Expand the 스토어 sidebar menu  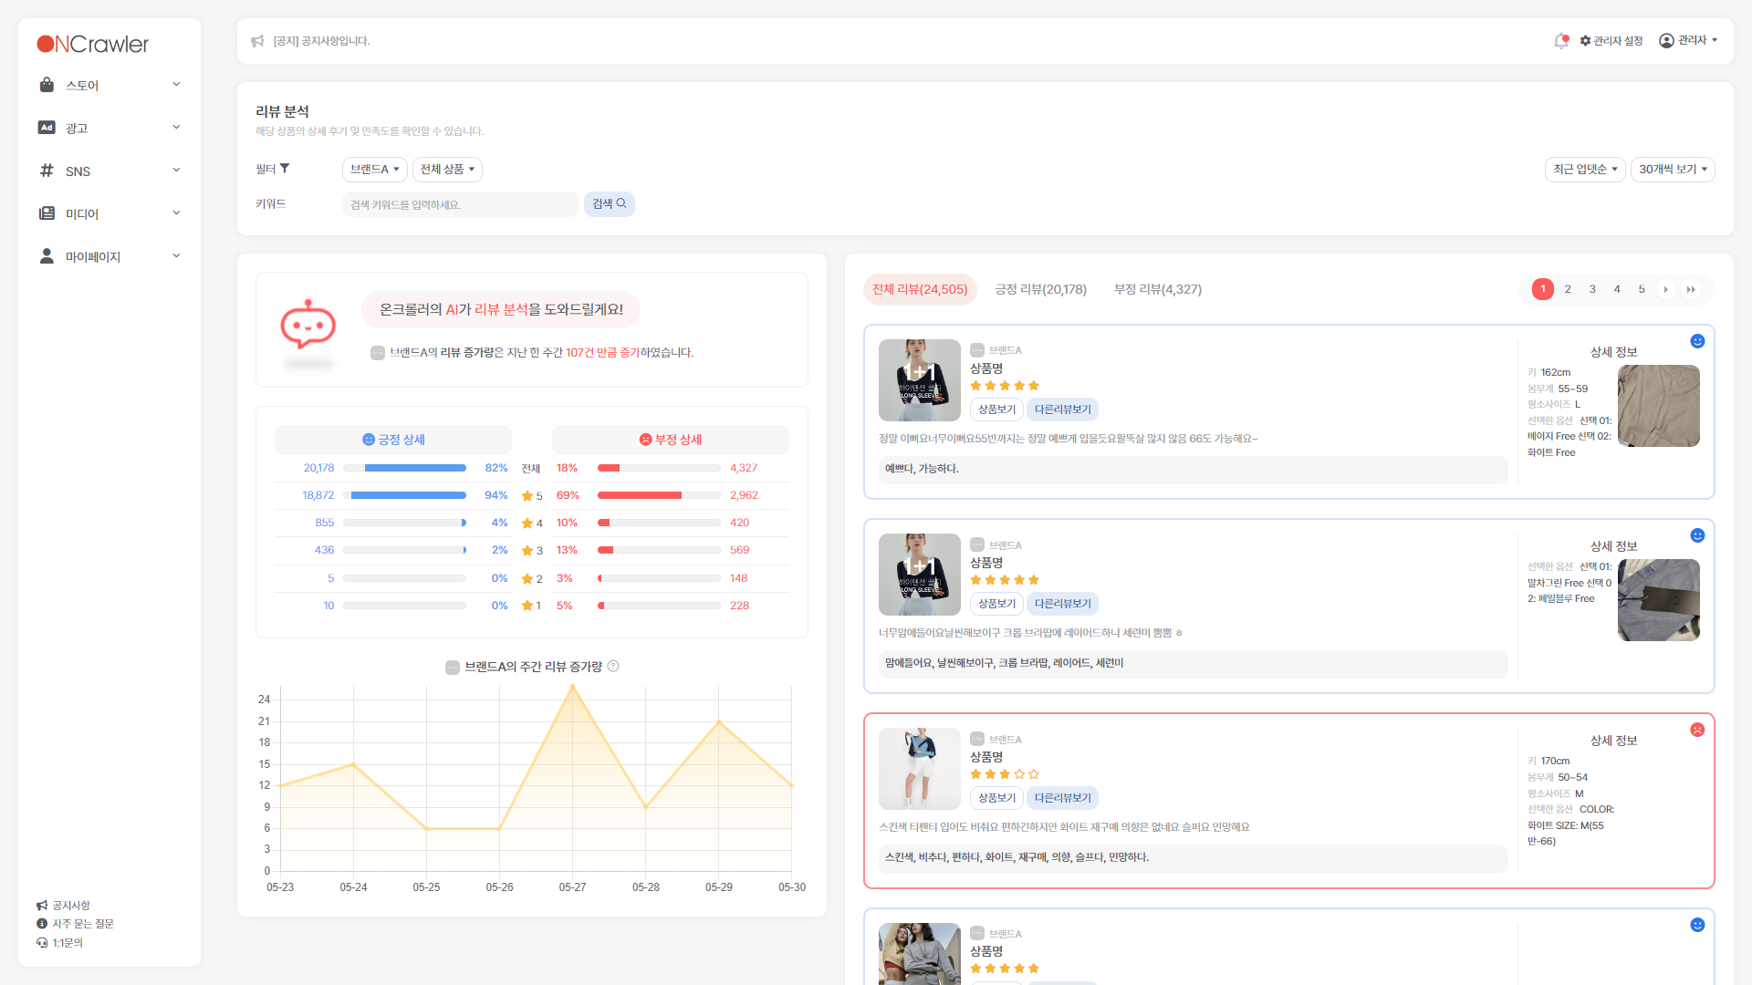pos(109,85)
